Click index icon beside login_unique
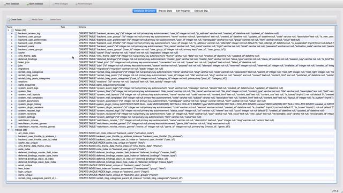This screenshot has height=193, width=343. click(16, 172)
